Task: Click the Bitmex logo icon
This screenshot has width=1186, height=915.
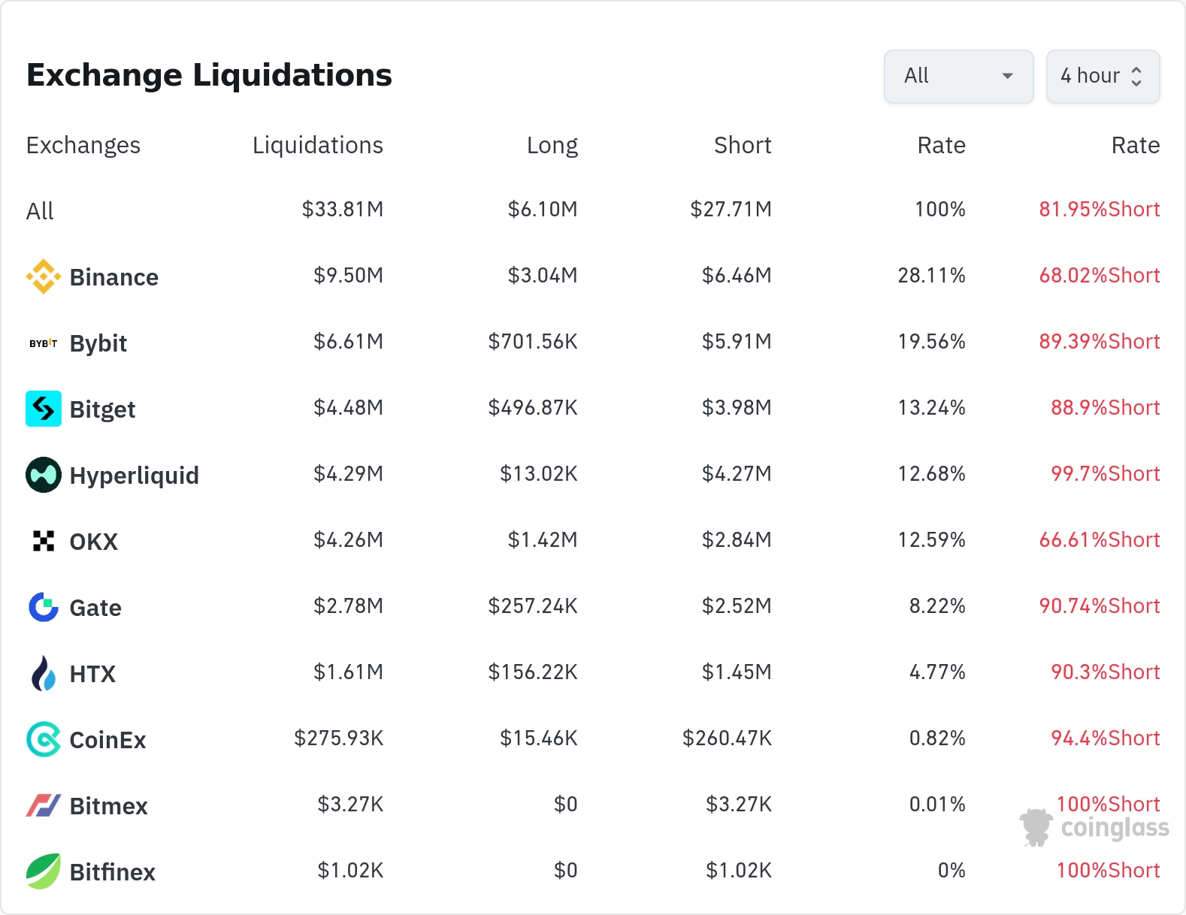Action: (x=44, y=805)
